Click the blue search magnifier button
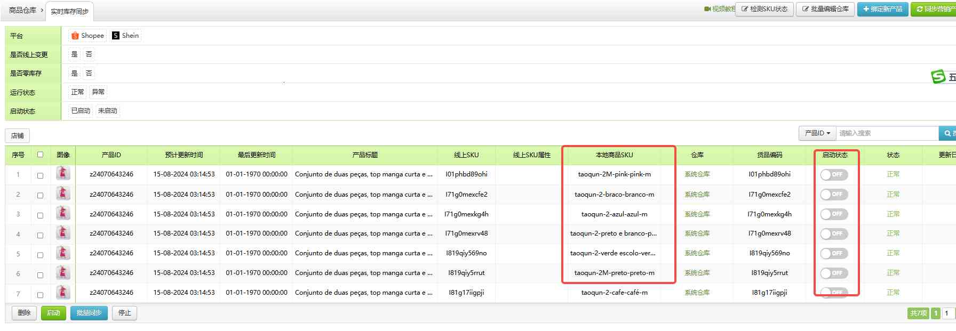The width and height of the screenshot is (956, 331). pyautogui.click(x=947, y=133)
